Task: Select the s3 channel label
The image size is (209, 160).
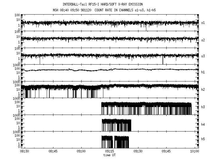Action: click(x=203, y=56)
